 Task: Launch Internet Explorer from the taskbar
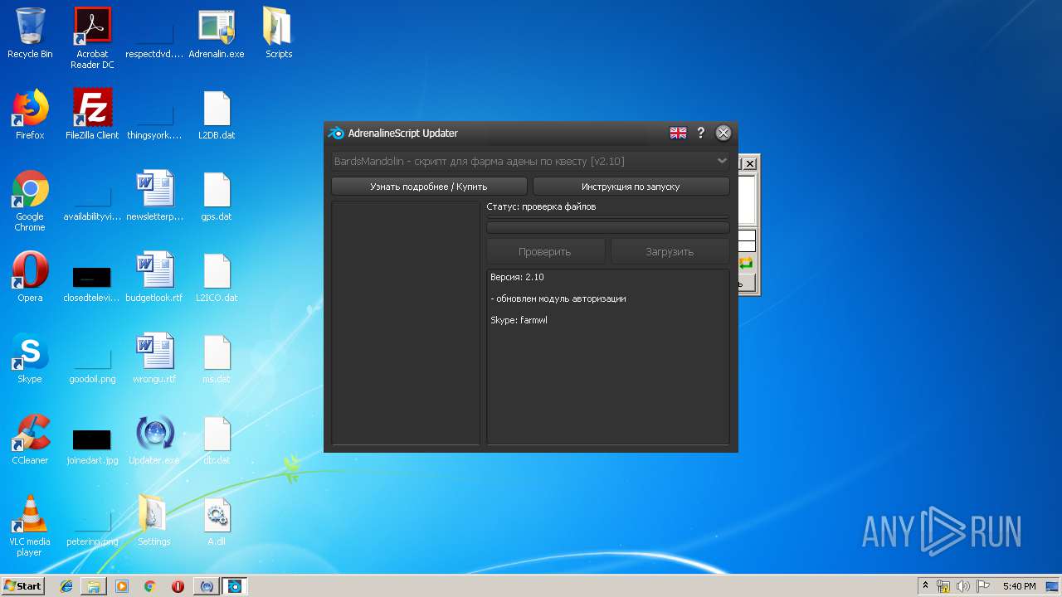tap(66, 586)
